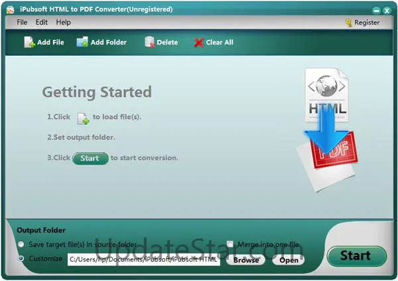
Task: Click the Add File toolbar icon
Action: pyautogui.click(x=29, y=43)
